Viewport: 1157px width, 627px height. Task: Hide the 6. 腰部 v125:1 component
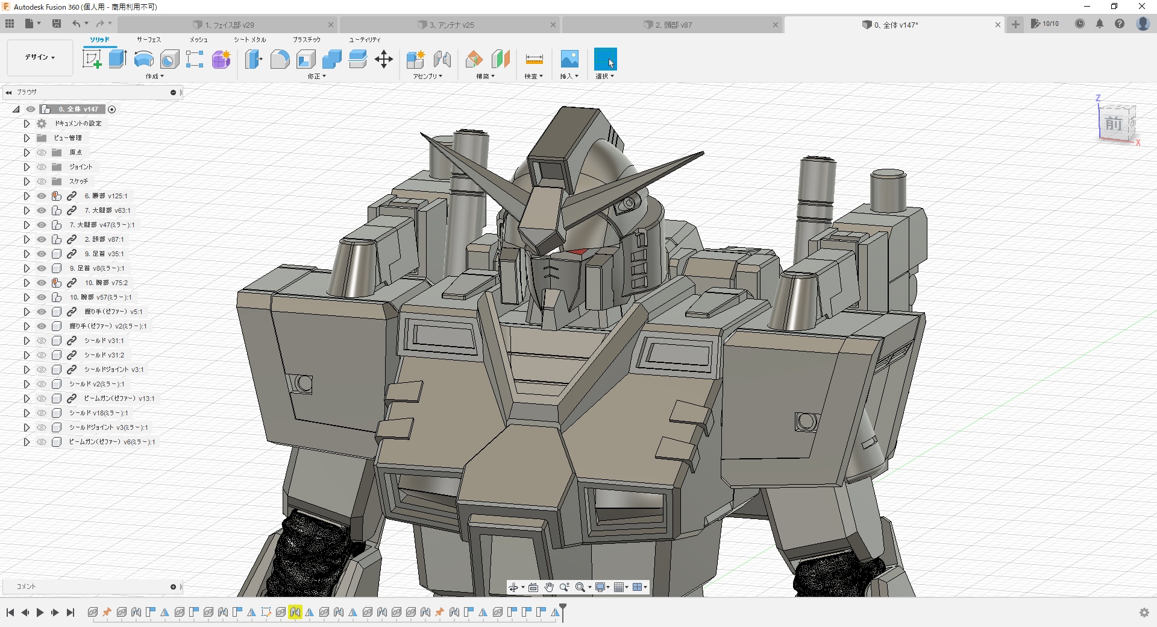pyautogui.click(x=42, y=196)
